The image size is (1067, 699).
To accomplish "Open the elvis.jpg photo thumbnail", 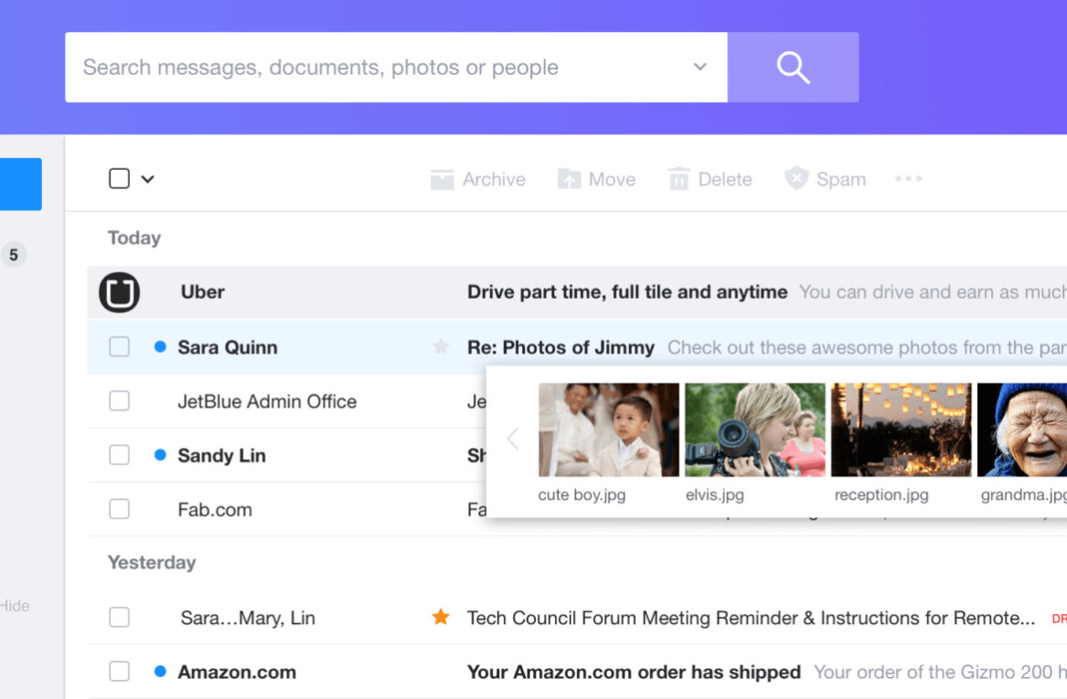I will (x=754, y=429).
